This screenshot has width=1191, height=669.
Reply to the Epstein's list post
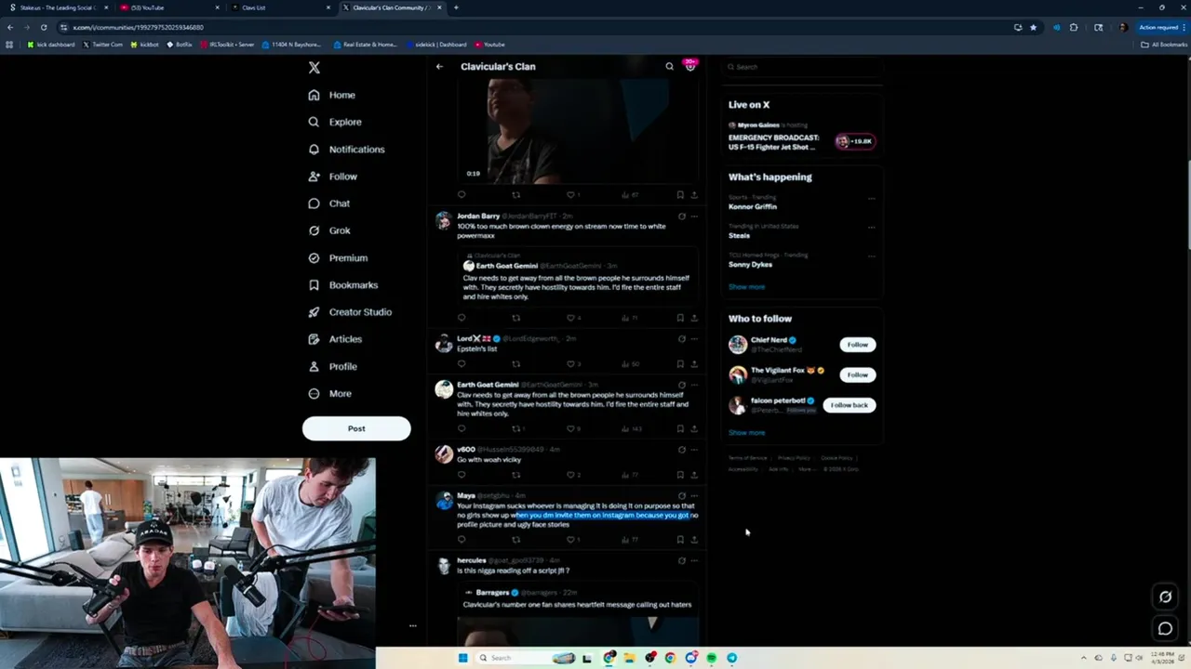[x=462, y=364]
